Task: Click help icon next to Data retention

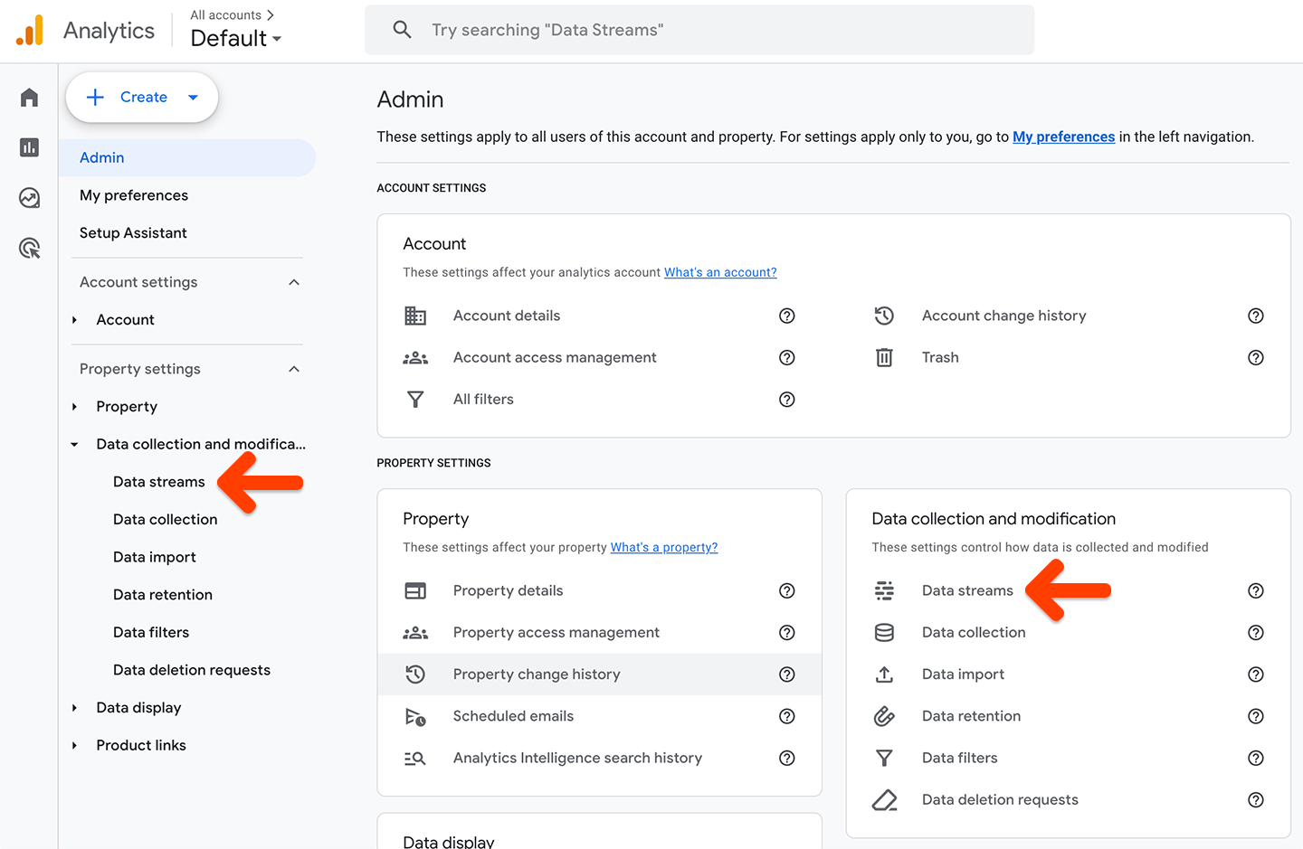Action: 1255,716
